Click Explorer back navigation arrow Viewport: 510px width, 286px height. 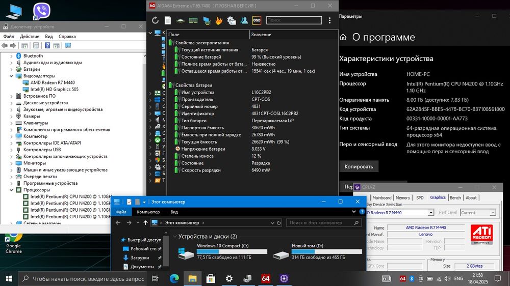tap(118, 223)
